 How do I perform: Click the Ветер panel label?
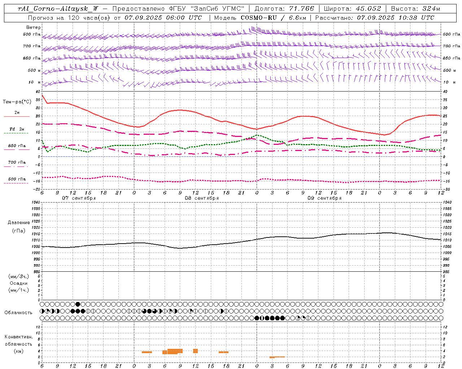pyautogui.click(x=34, y=27)
